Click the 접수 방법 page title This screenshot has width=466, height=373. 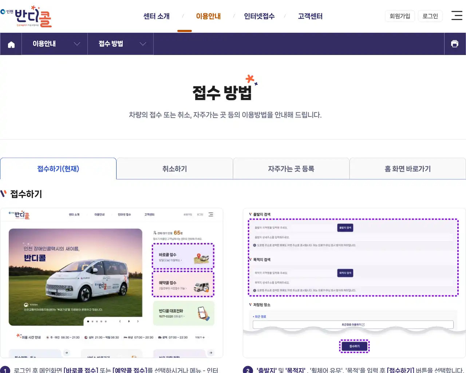click(x=222, y=93)
